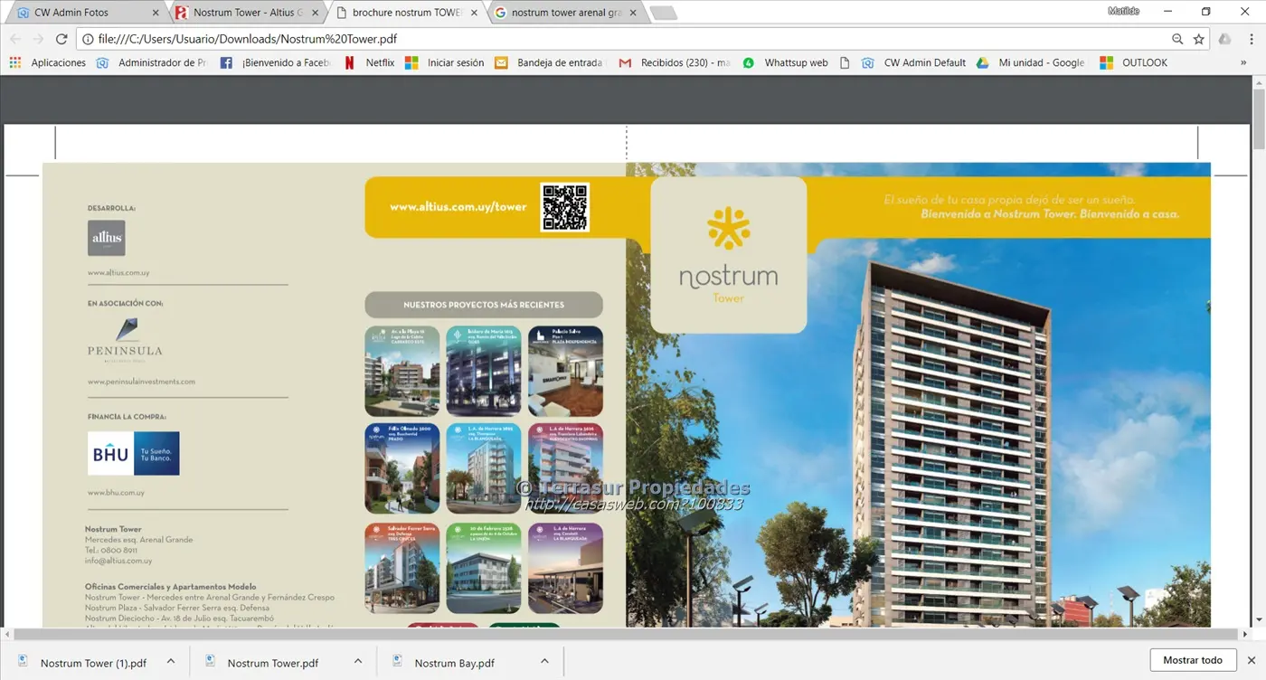Image resolution: width=1266 pixels, height=680 pixels.
Task: Click the QR code in the brochure
Action: 564,207
